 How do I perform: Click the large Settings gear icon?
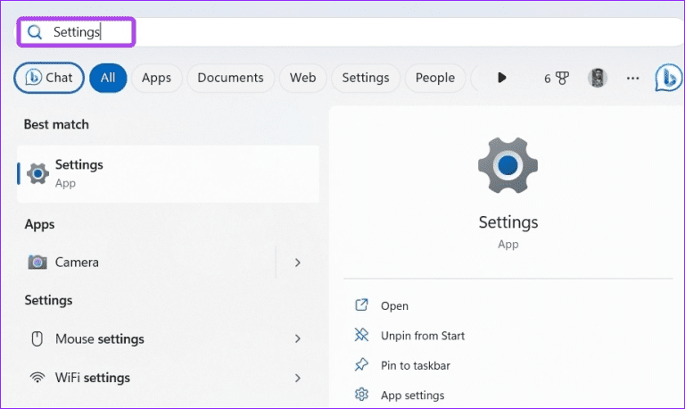pos(508,166)
